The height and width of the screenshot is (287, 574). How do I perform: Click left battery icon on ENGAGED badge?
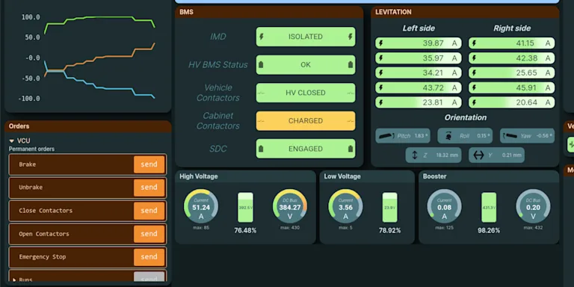click(x=261, y=149)
